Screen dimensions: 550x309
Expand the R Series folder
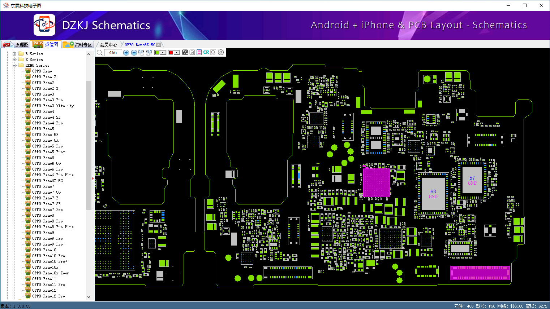click(14, 54)
